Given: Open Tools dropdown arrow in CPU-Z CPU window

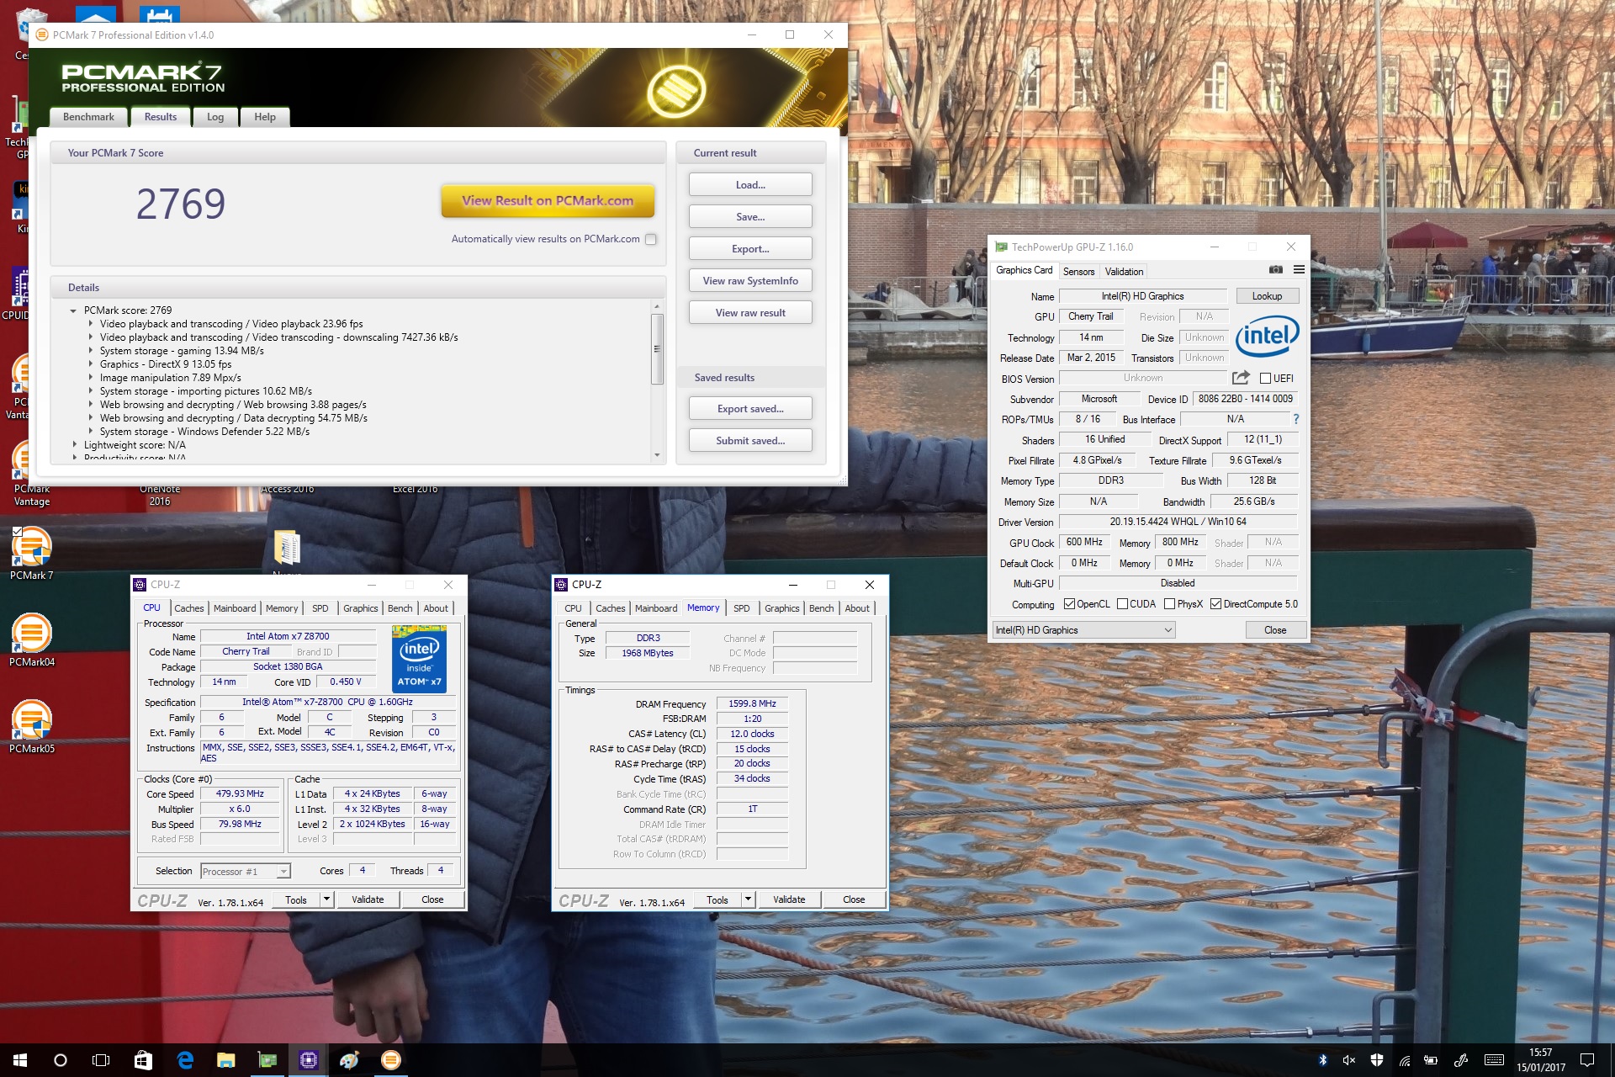Looking at the screenshot, I should 326,899.
